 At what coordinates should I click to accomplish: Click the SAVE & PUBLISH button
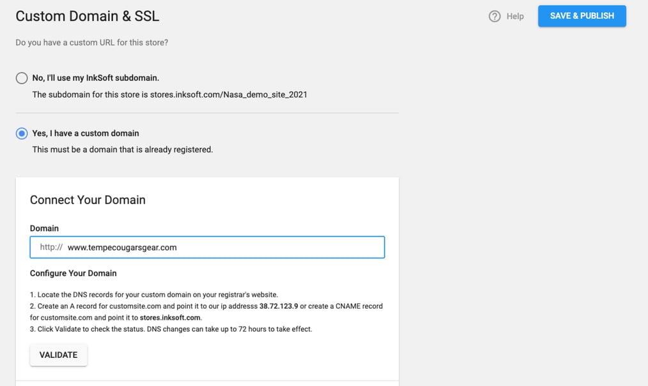582,16
